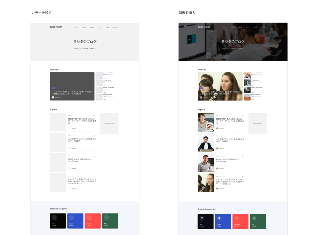Click 株式会社 YOSHIDA logo in the photo header

point(204,27)
